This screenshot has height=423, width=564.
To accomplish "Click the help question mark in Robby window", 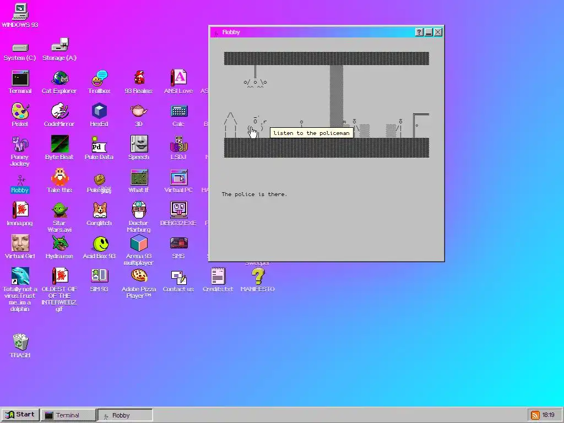I will [419, 32].
